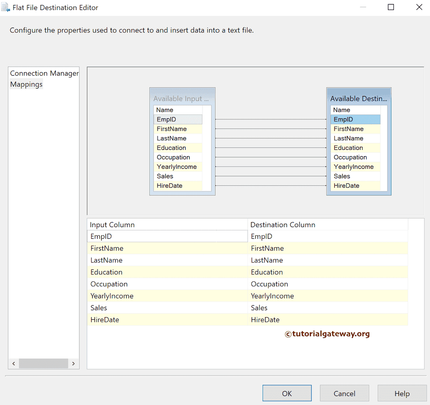Select Mappings in the left pane
The height and width of the screenshot is (405, 430).
[26, 84]
